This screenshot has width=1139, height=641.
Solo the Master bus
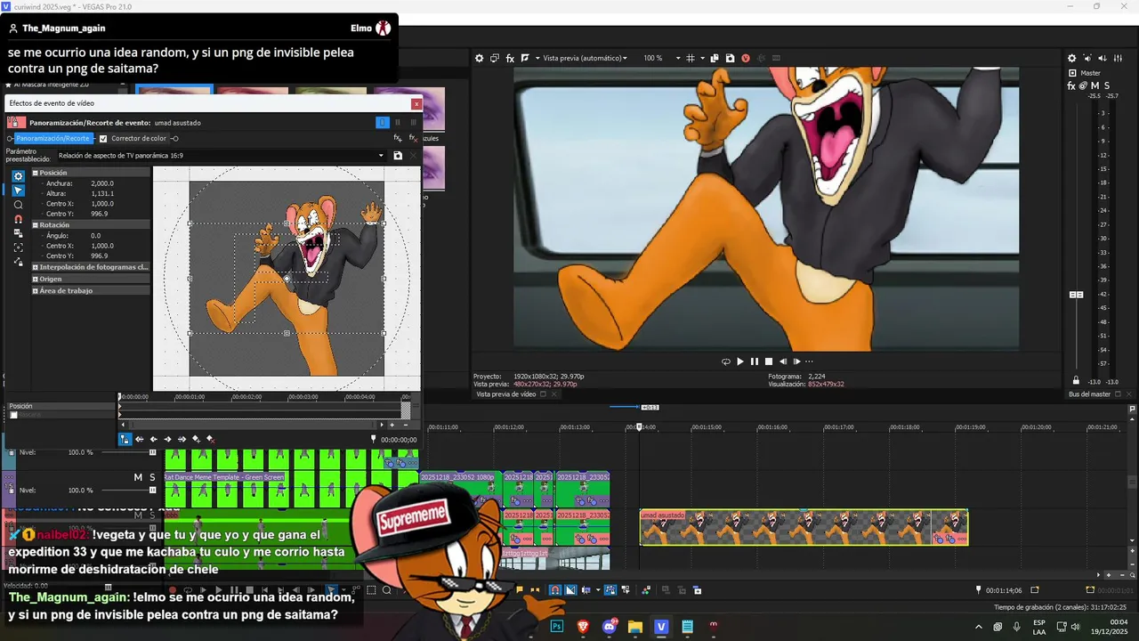coord(1107,85)
